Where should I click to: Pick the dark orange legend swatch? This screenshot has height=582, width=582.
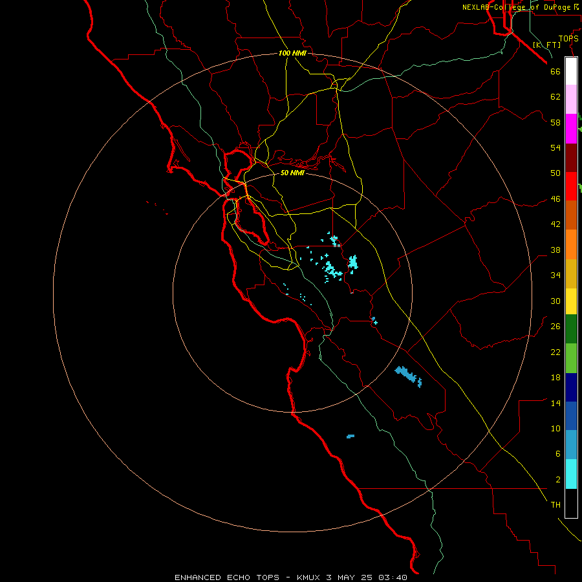click(x=571, y=215)
